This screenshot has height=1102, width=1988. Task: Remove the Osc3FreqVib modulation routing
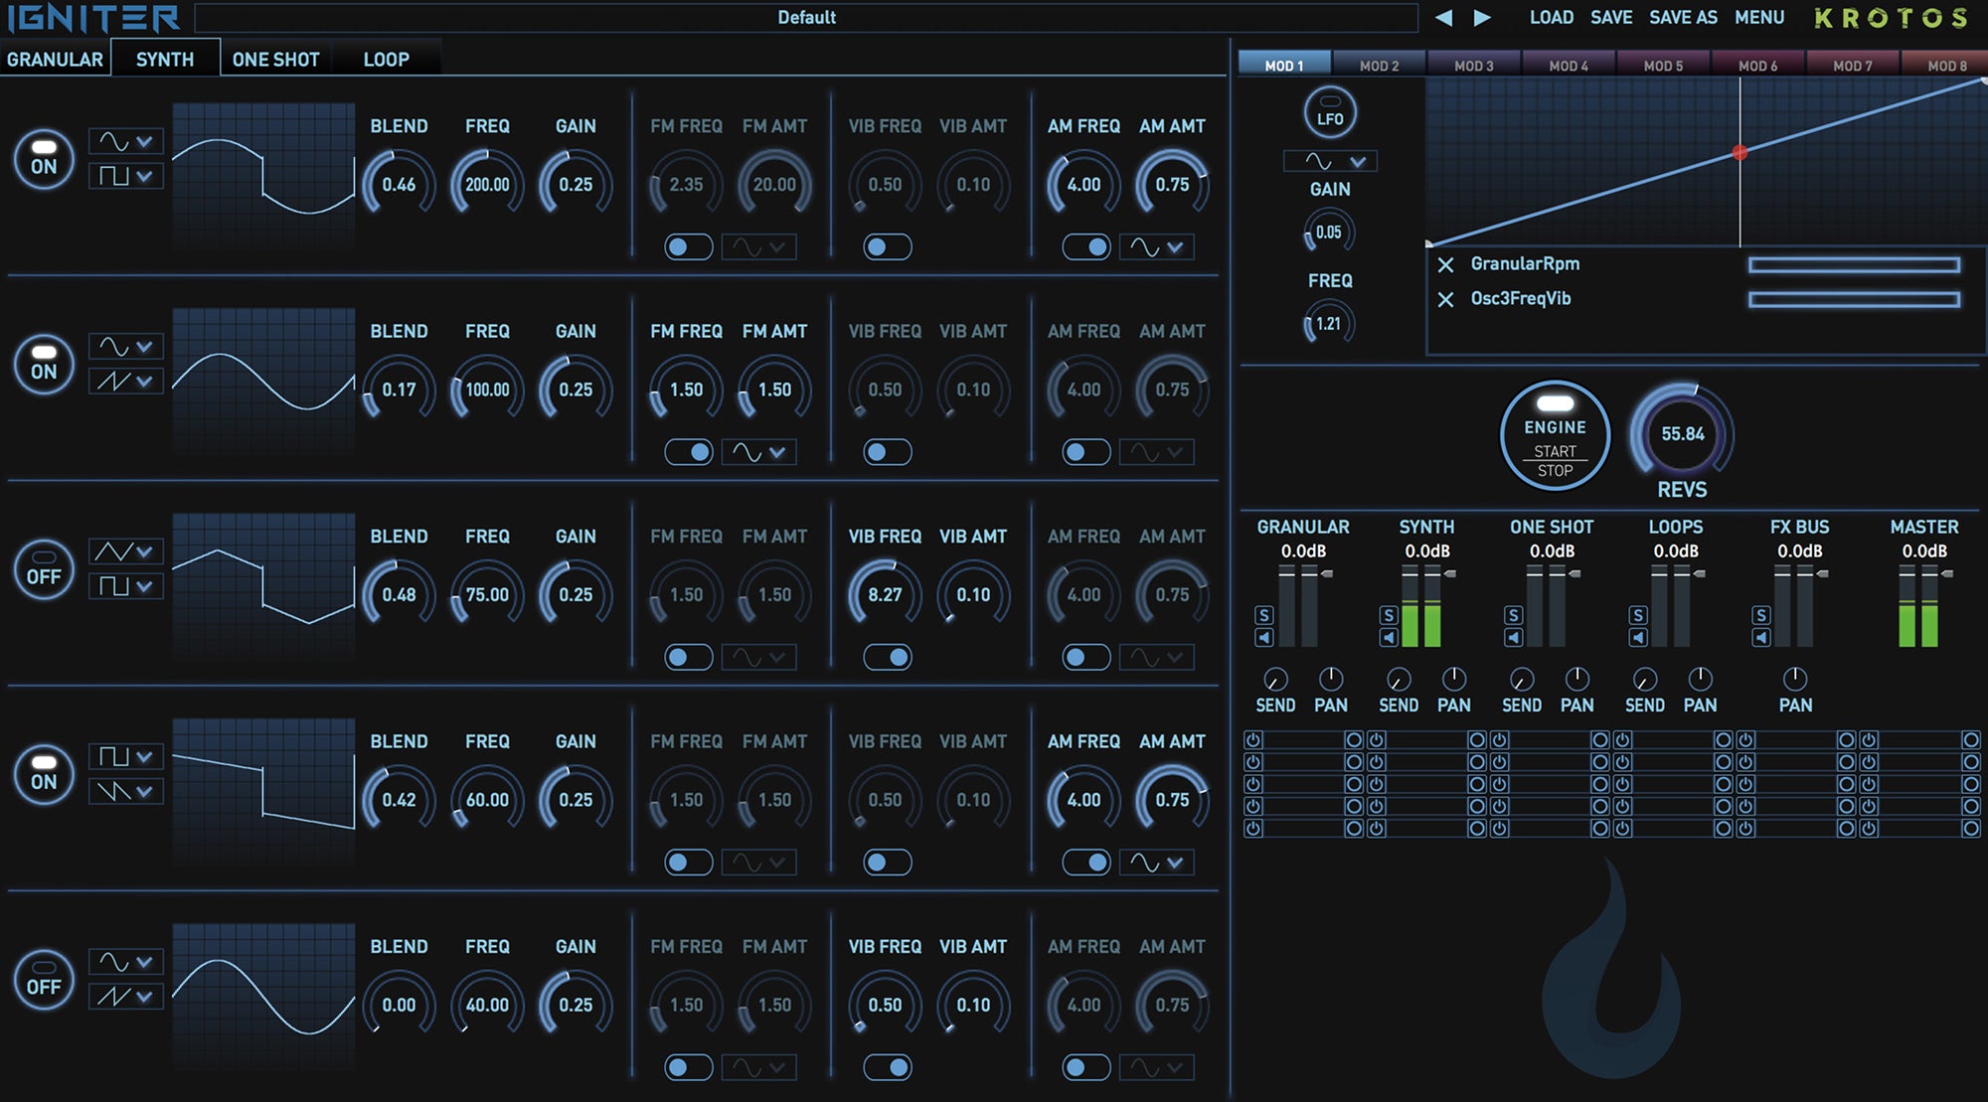[1447, 298]
